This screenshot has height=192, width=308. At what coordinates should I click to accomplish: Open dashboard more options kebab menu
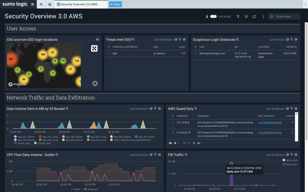pyautogui.click(x=263, y=17)
